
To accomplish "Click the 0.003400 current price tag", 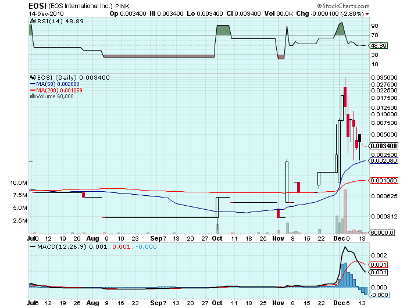I will tap(384, 146).
